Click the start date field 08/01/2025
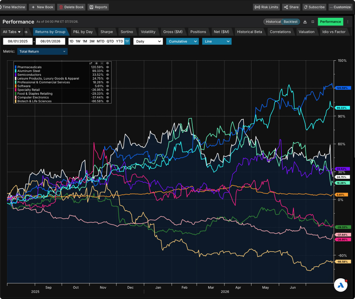The image size is (355, 299). 18,41
